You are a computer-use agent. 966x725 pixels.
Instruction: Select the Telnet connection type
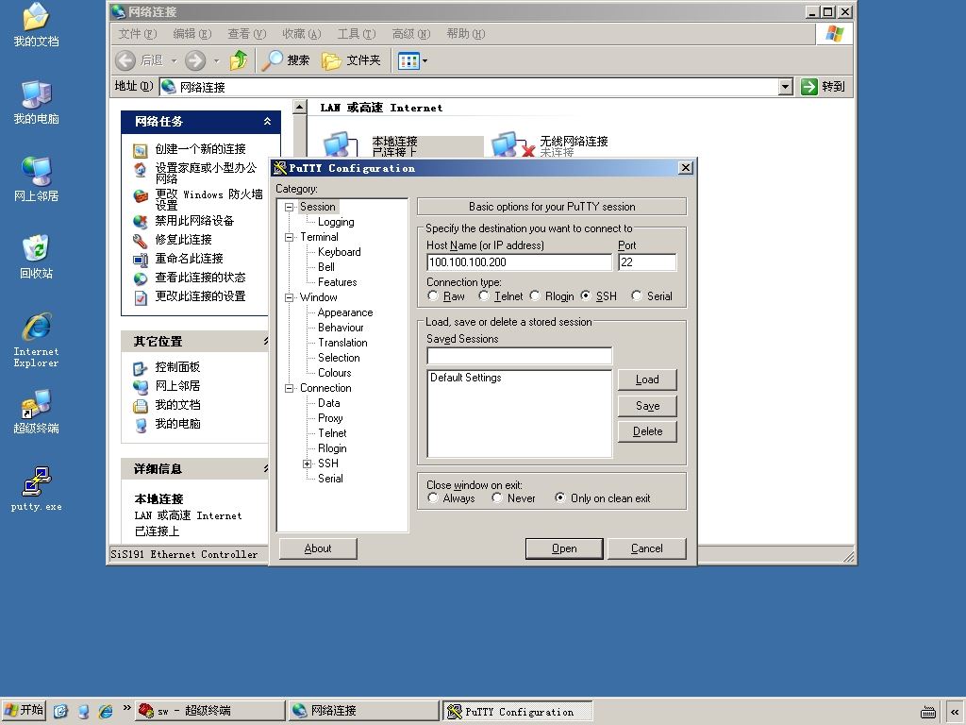(484, 295)
